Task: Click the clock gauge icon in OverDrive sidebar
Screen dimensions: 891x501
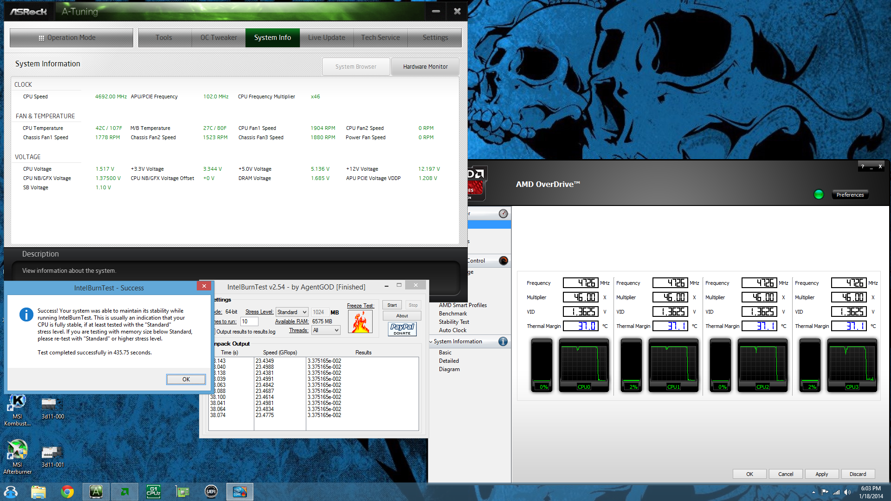Action: (504, 213)
